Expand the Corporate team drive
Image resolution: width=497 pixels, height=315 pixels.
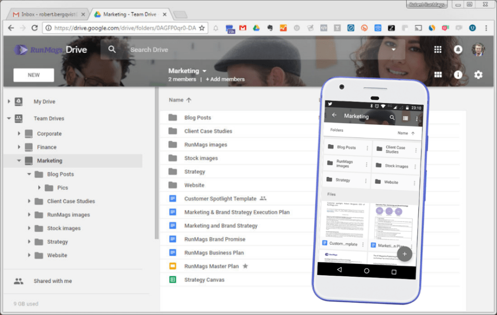pos(19,133)
